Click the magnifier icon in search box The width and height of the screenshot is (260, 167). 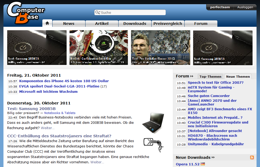pyautogui.click(x=98, y=12)
